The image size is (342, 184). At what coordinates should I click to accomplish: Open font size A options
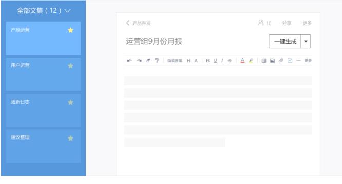(196, 61)
